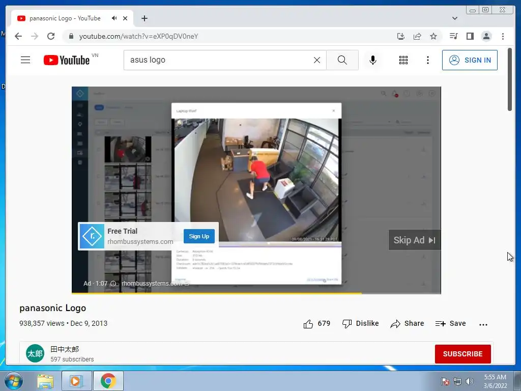
Task: Open rhombussystems.com link in ad card
Action: pos(140,242)
